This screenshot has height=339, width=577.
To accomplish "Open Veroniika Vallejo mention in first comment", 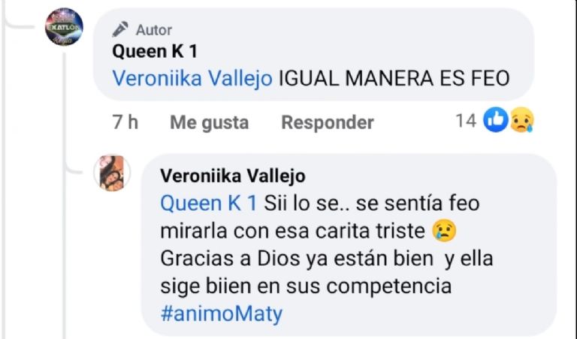I will tap(192, 79).
